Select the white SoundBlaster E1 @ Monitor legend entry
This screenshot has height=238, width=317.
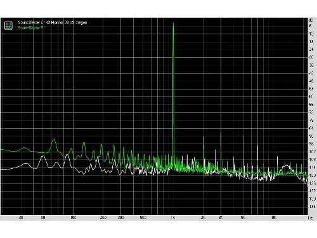(53, 22)
